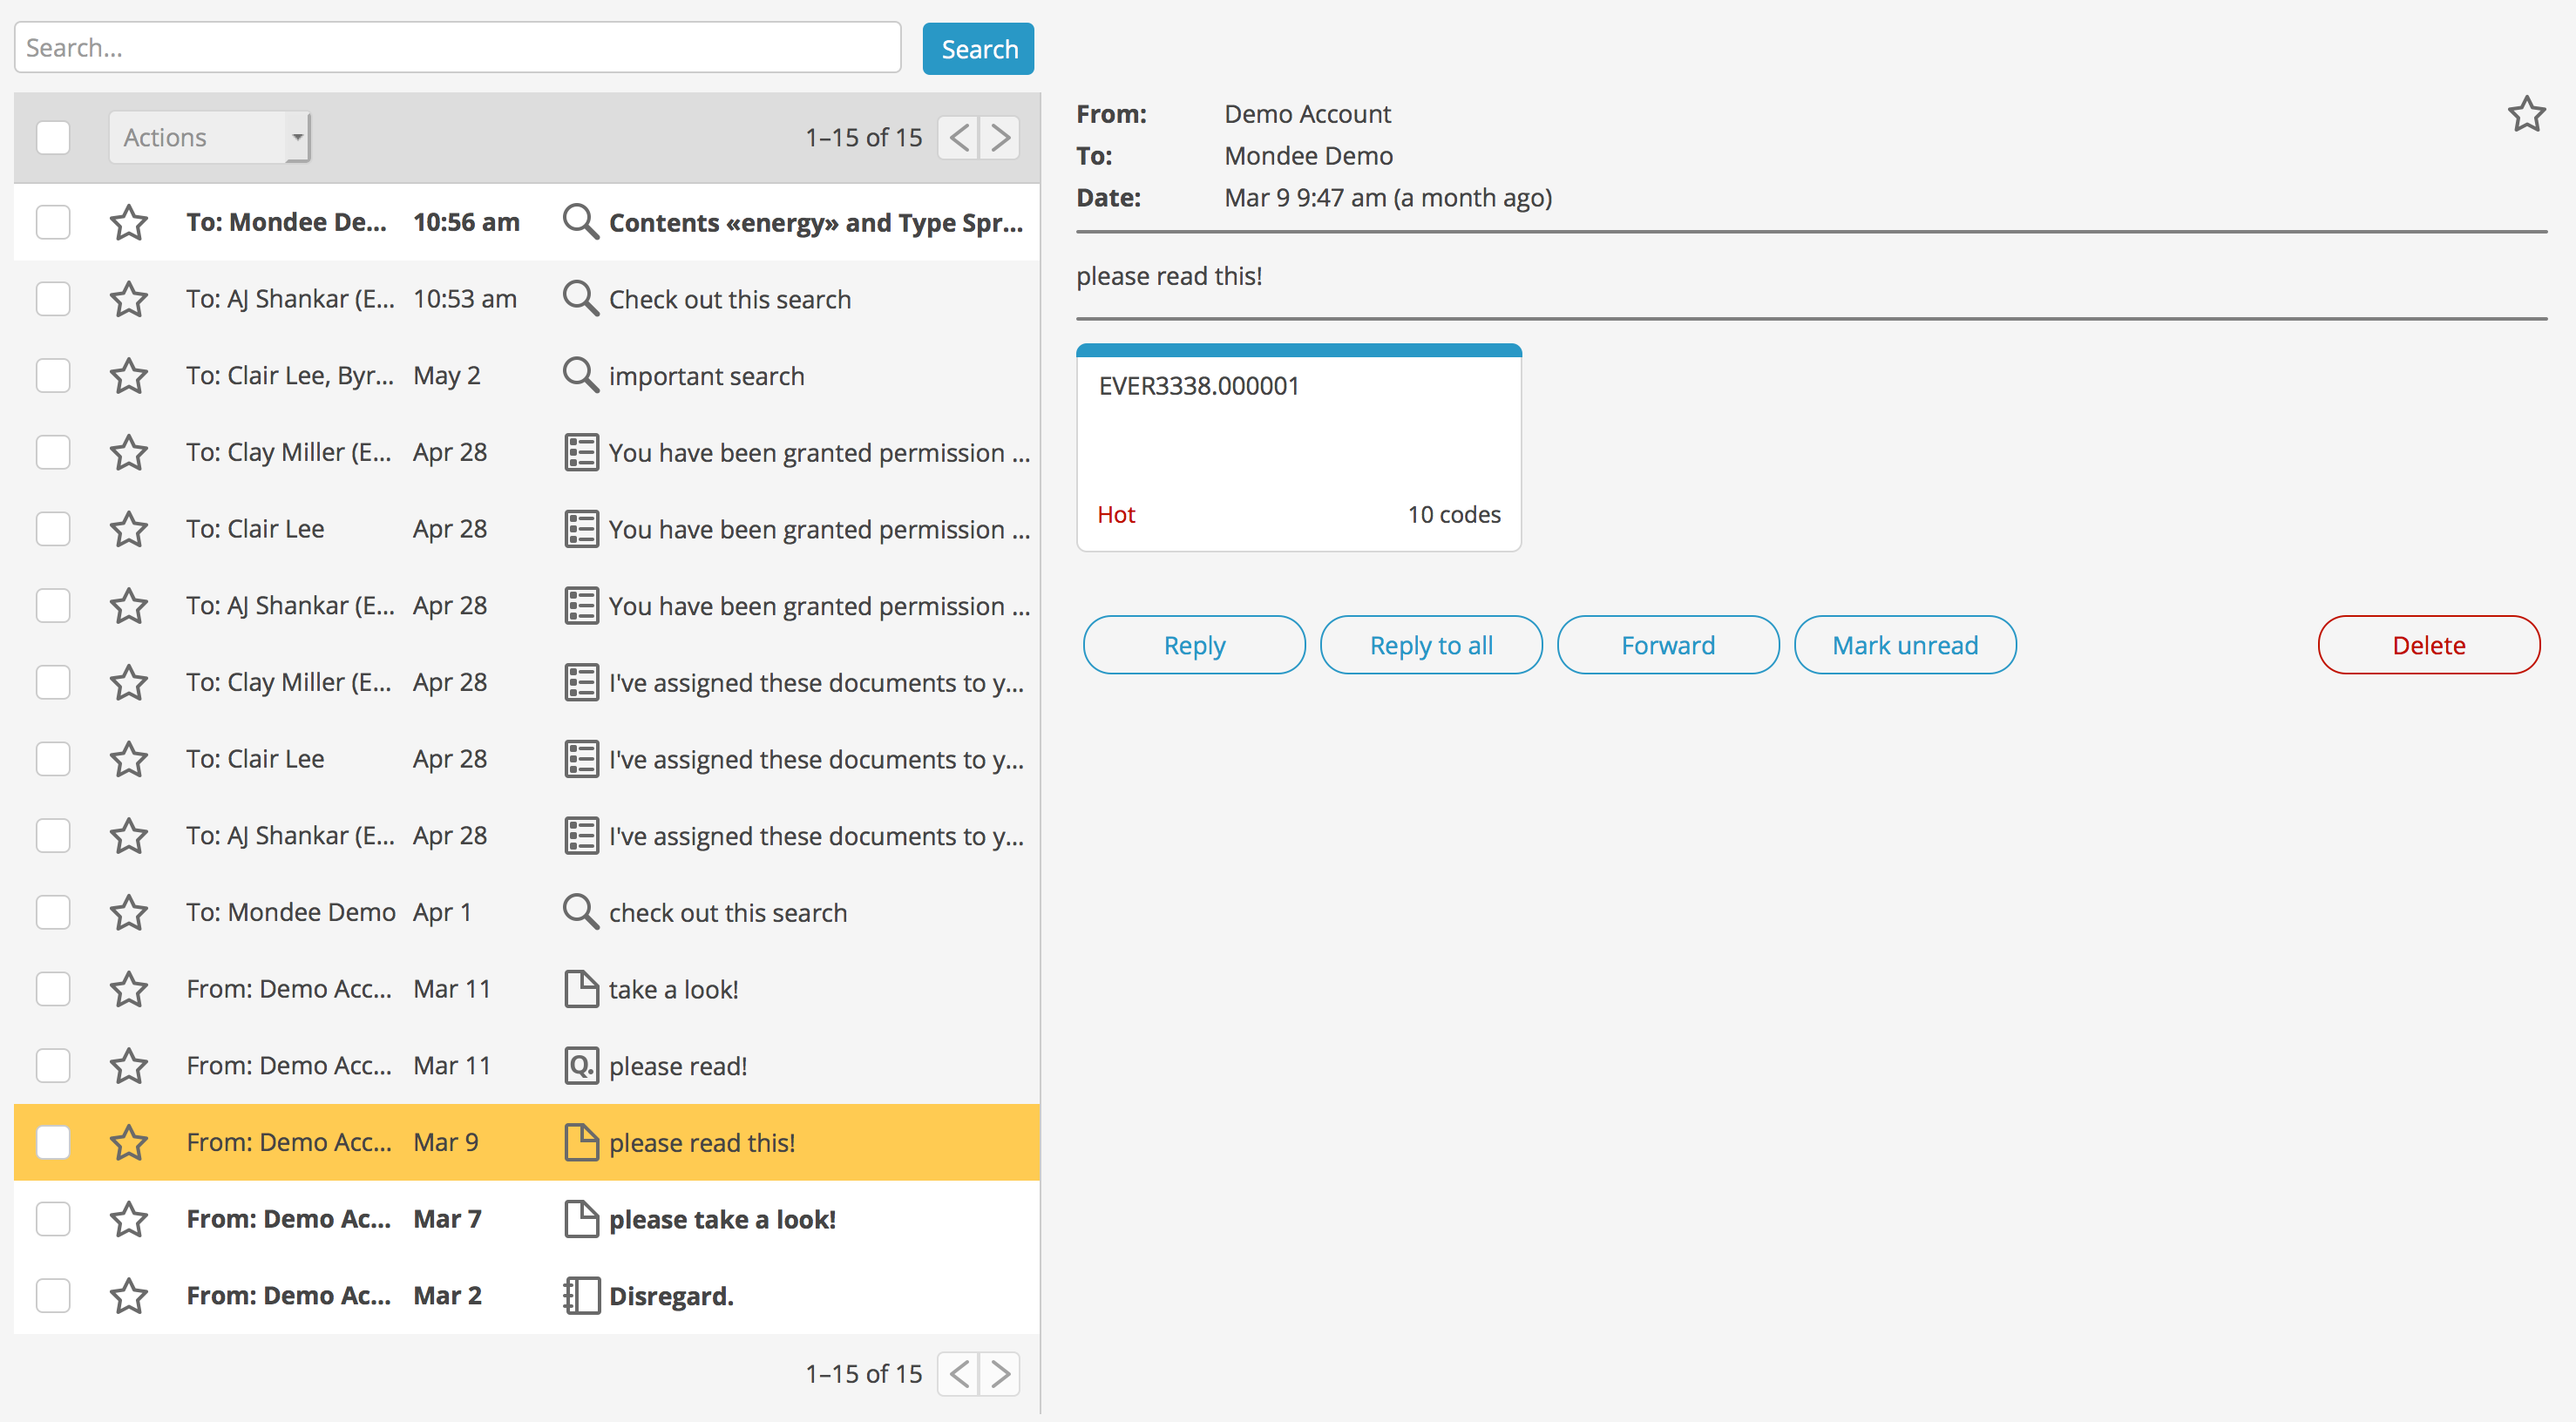
Task: Star the open message in detail pane
Action: [x=2526, y=114]
